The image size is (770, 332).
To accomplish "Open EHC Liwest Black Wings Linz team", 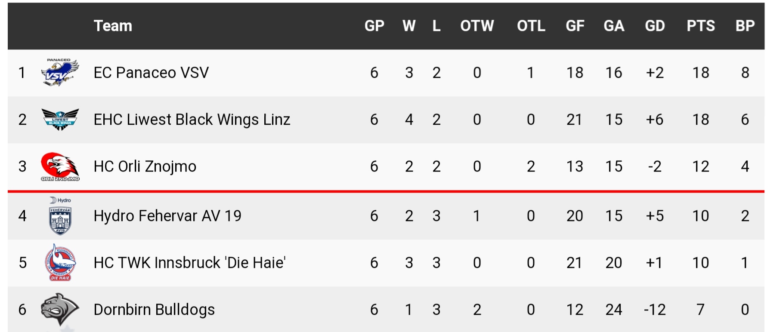I will pos(192,120).
